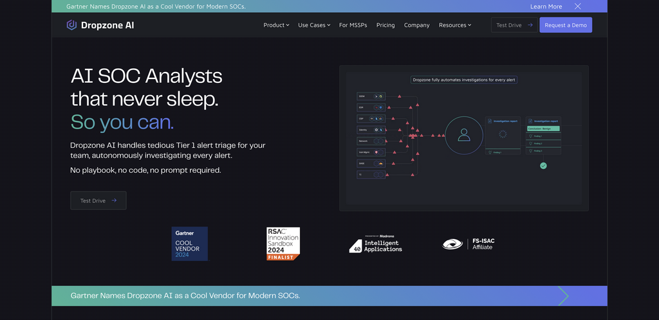659x320 pixels.
Task: Open the bottom Gartner Names Dropzone AI banner
Action: pos(329,296)
